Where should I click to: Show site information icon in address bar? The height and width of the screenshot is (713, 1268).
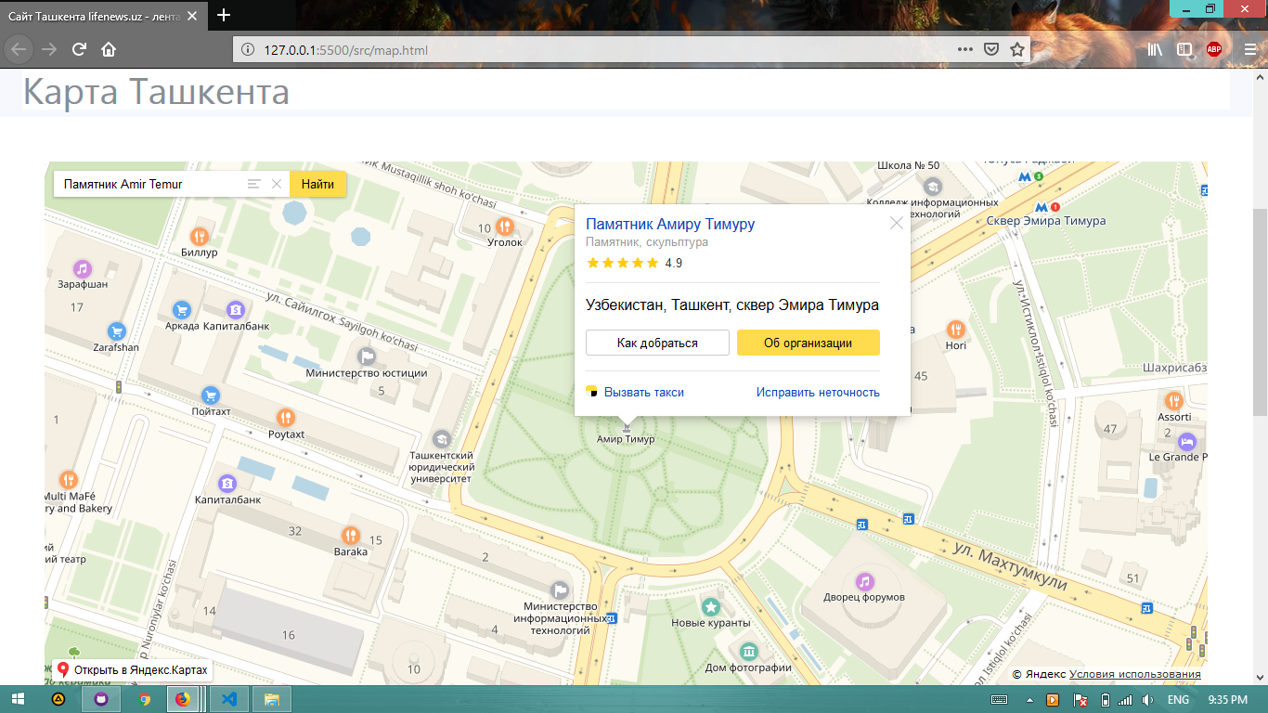coord(248,50)
